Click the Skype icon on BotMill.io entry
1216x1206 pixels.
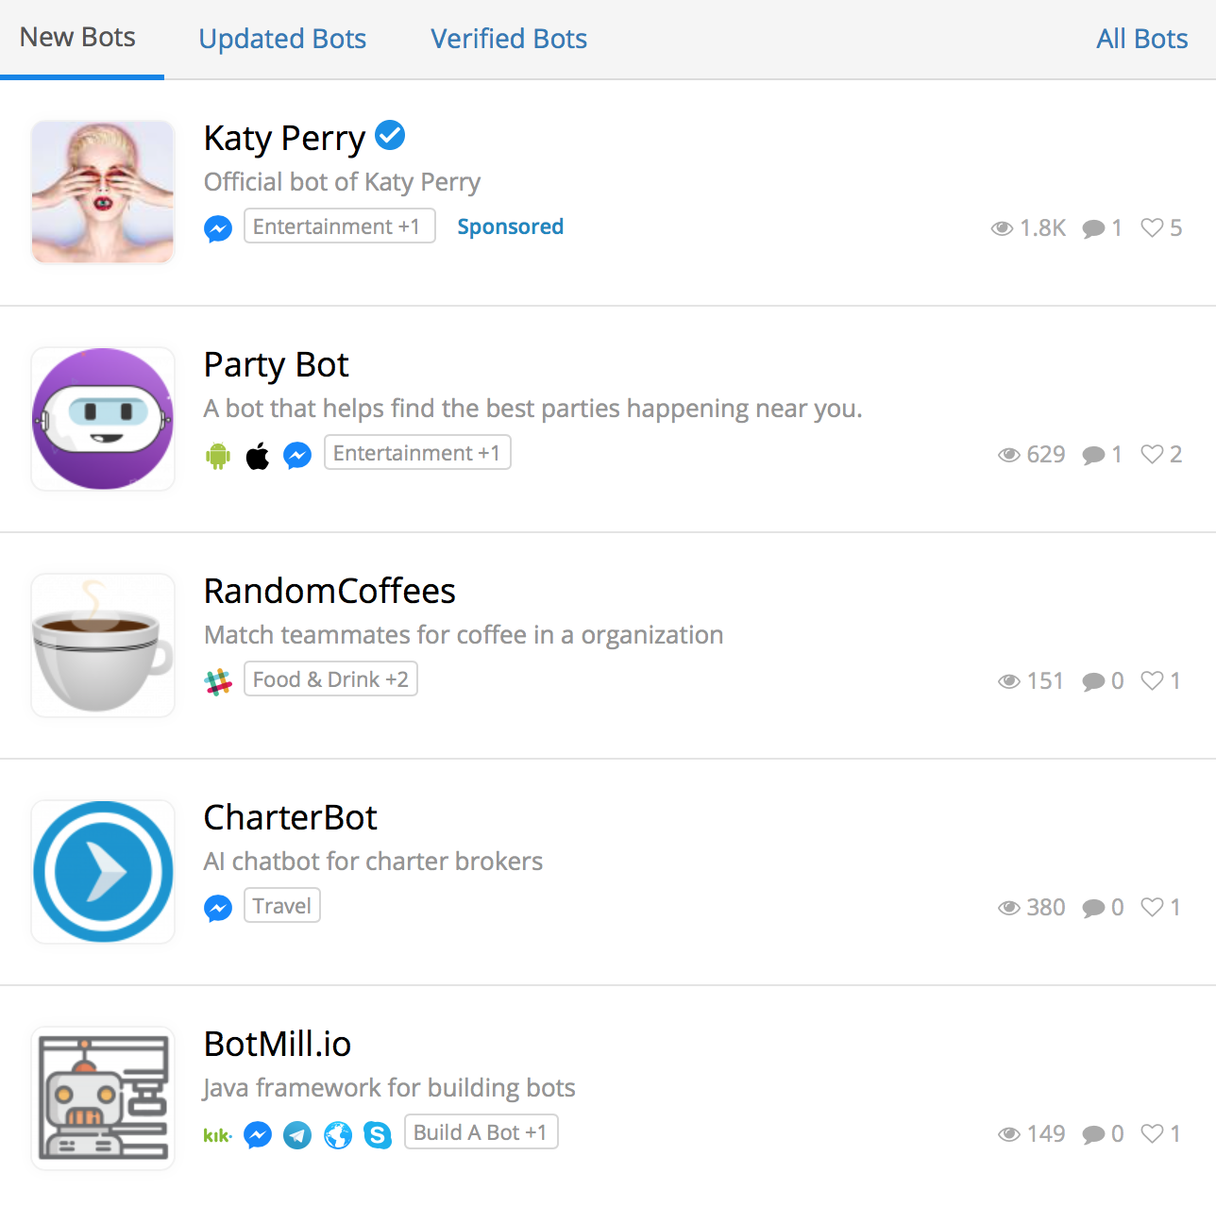click(379, 1134)
